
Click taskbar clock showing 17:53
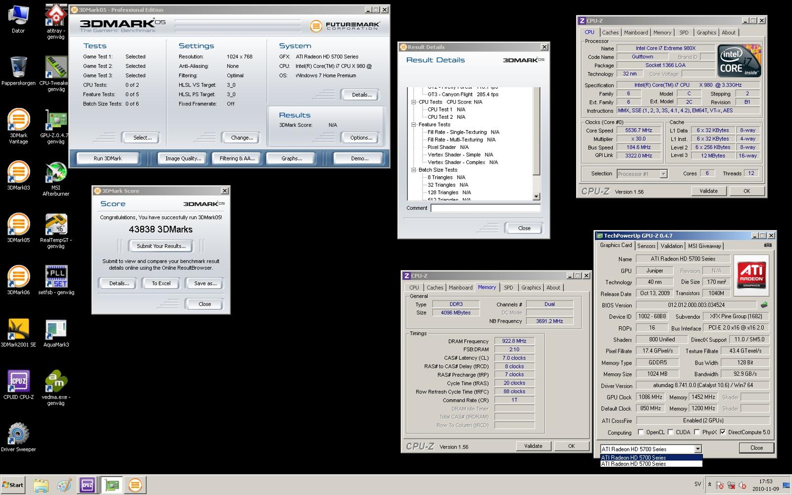coord(765,485)
